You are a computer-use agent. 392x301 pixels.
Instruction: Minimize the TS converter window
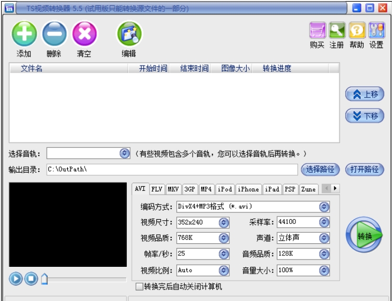click(x=356, y=8)
